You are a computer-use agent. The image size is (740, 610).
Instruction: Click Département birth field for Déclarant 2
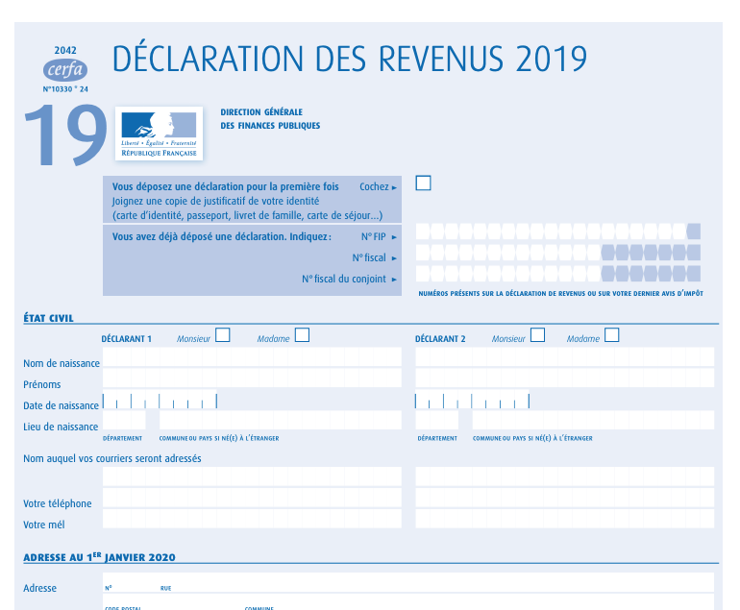[x=436, y=420]
